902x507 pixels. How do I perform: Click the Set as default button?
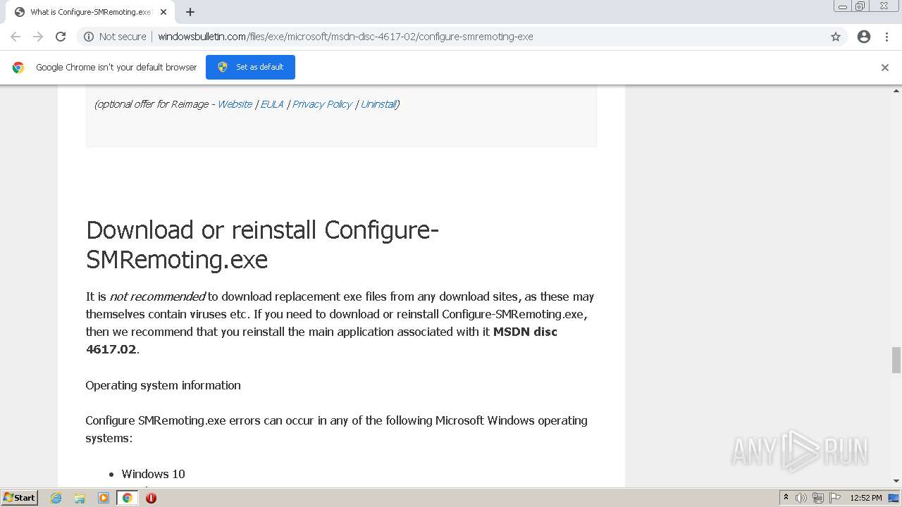pos(250,67)
